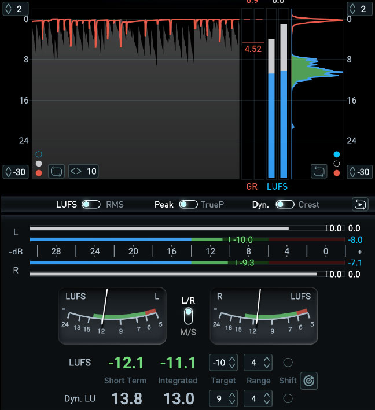Click the right LUFS needle gauge
The image size is (375, 410).
(264, 316)
